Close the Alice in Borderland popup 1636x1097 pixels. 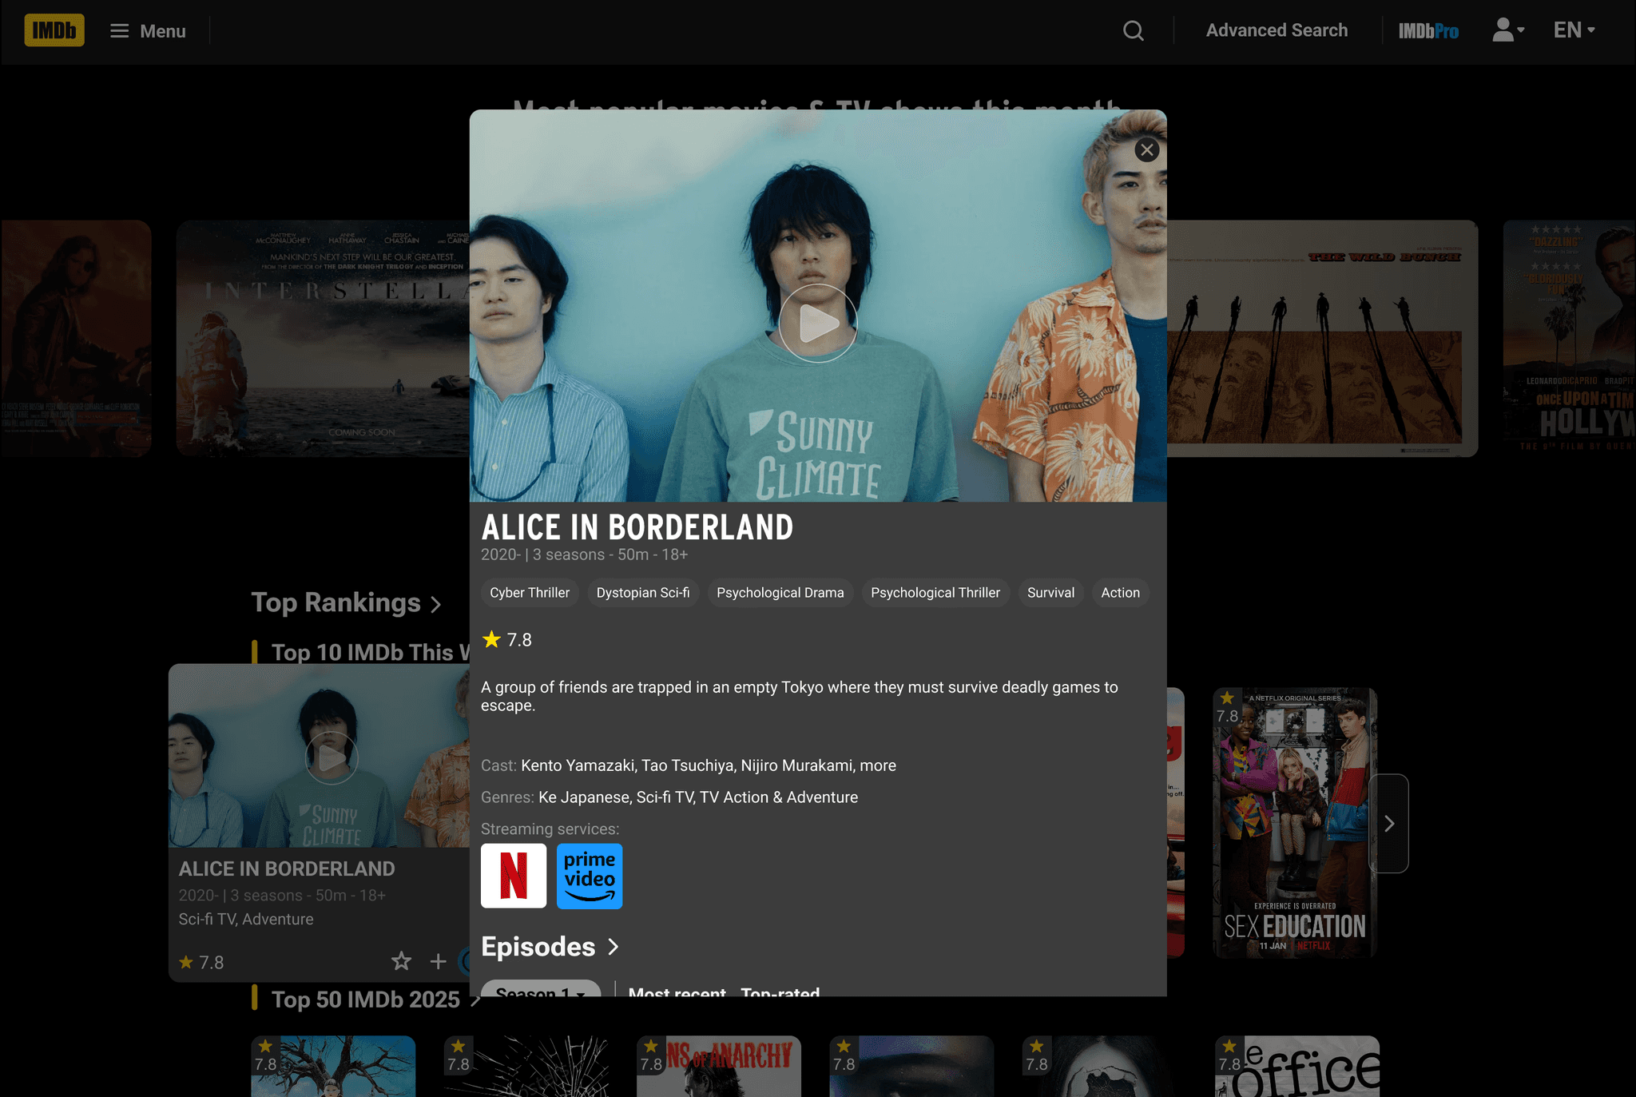point(1146,149)
